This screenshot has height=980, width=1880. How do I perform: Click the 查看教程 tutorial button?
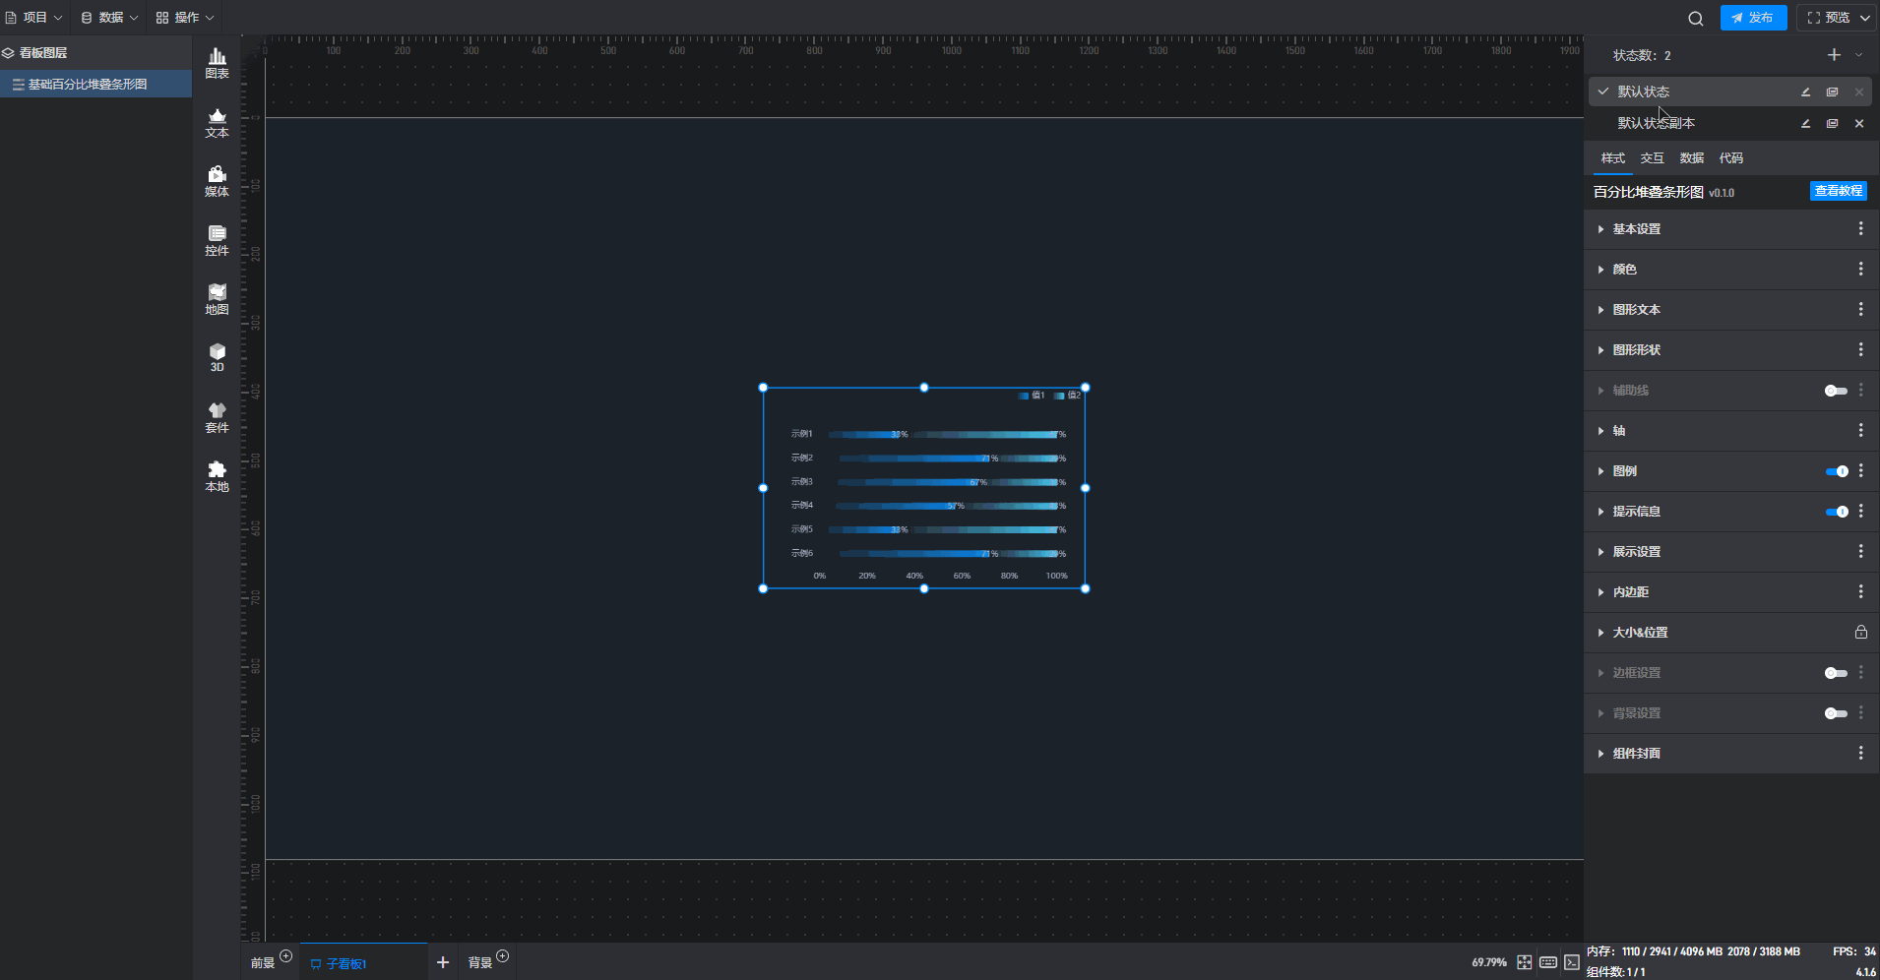coord(1838,191)
